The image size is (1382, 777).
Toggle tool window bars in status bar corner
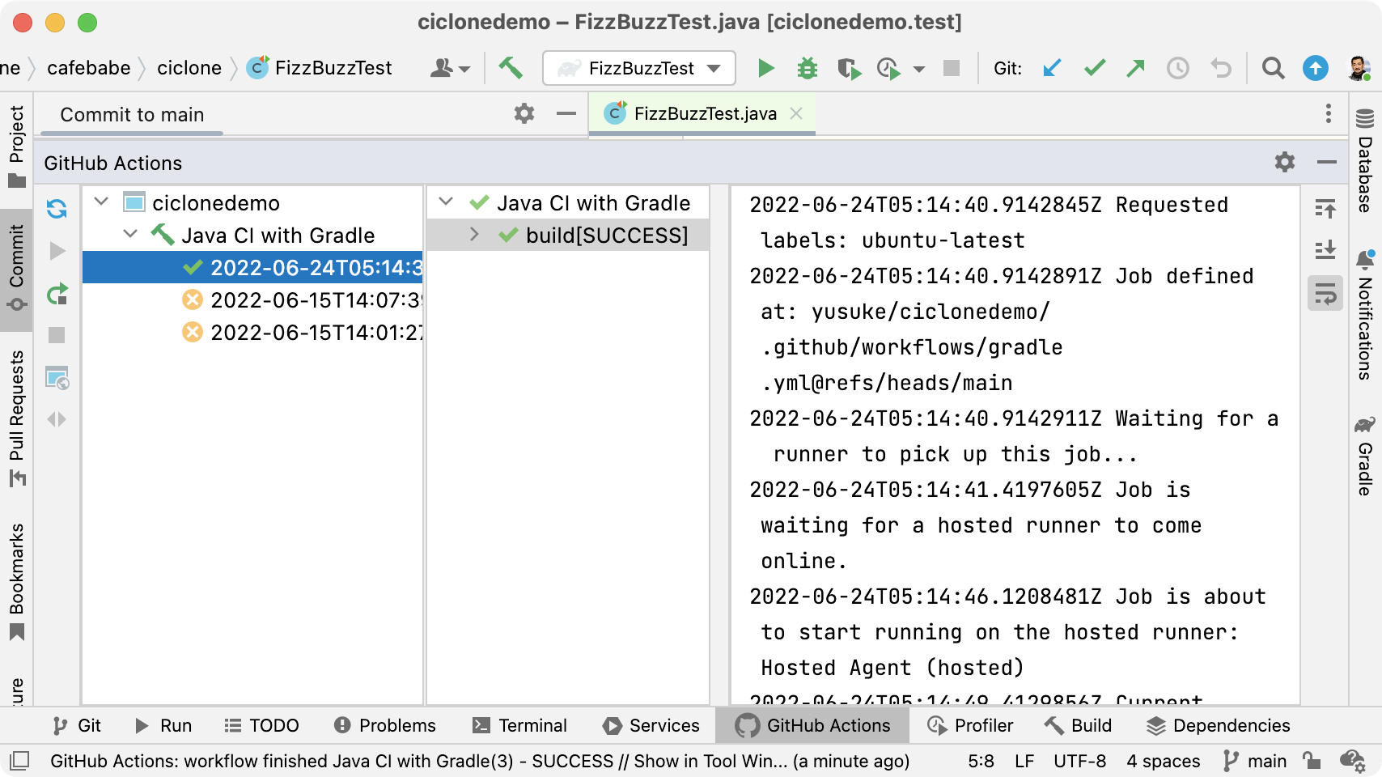point(19,761)
